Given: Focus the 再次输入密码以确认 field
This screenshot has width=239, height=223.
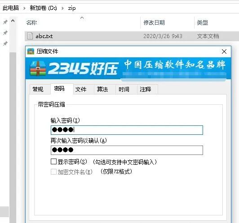Looking at the screenshot, I should (127, 150).
